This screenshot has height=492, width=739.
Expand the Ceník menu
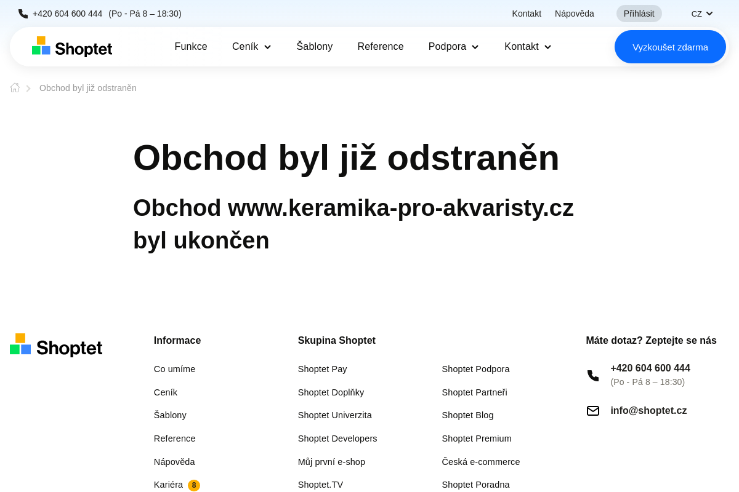252,47
